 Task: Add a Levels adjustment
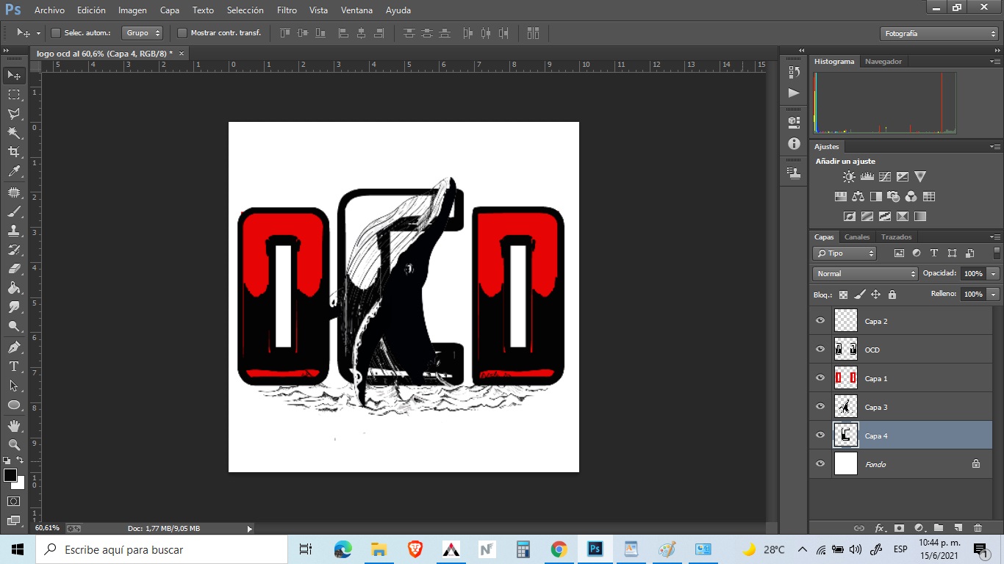(x=867, y=177)
